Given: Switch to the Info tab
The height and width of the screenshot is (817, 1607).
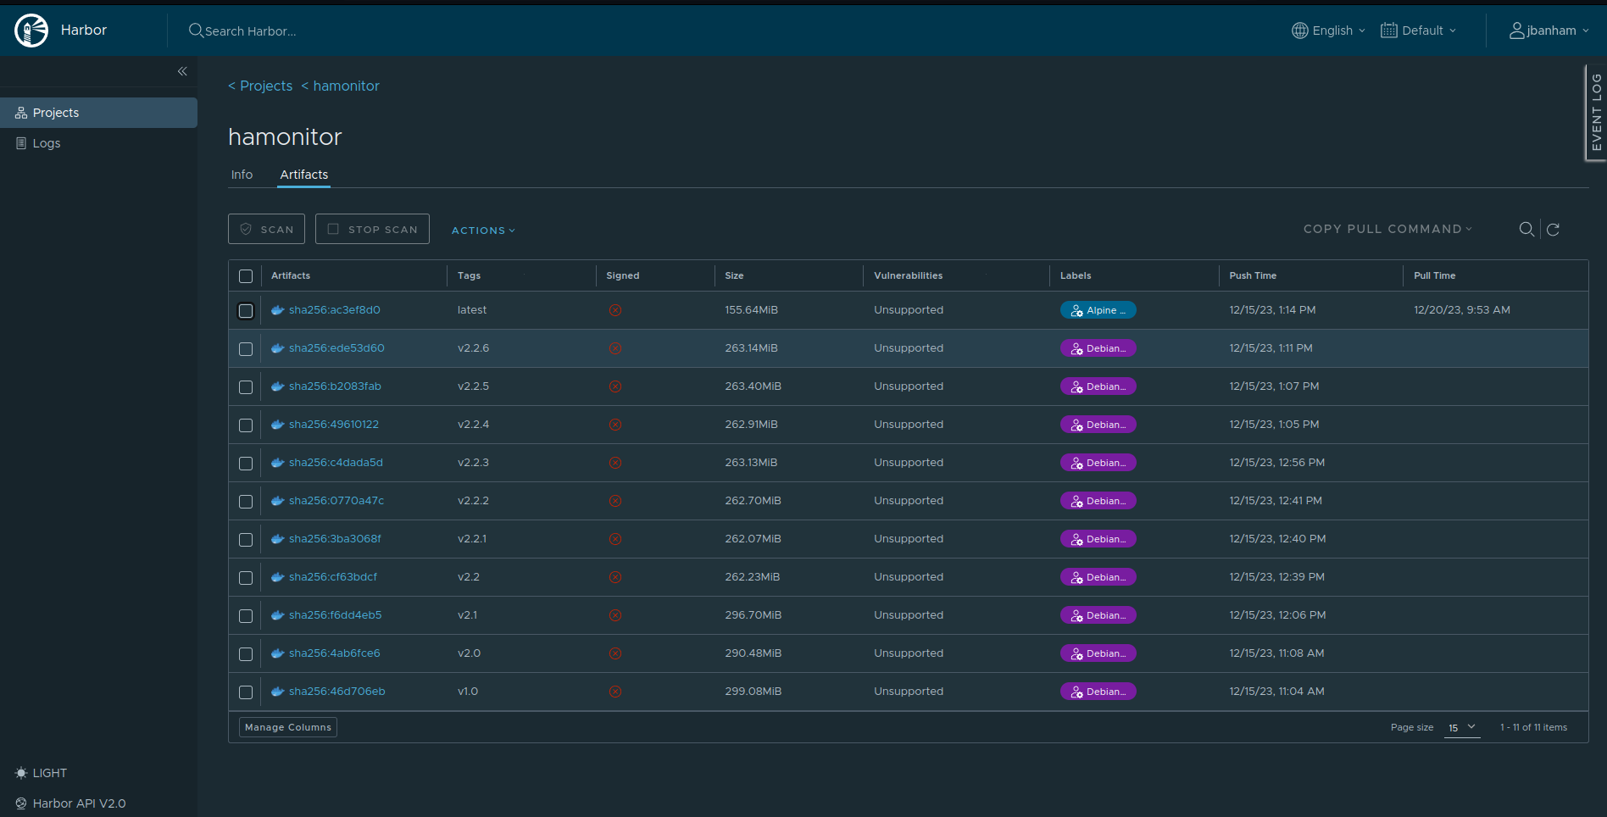Looking at the screenshot, I should pyautogui.click(x=242, y=175).
